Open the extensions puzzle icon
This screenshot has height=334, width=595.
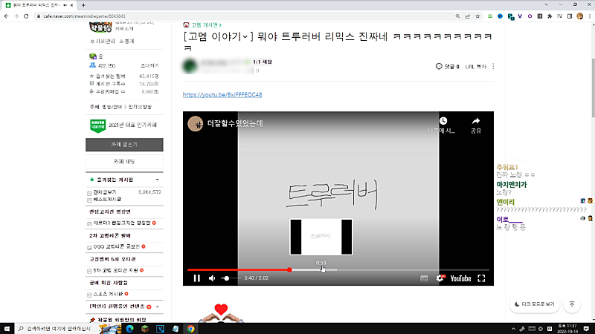click(550, 16)
